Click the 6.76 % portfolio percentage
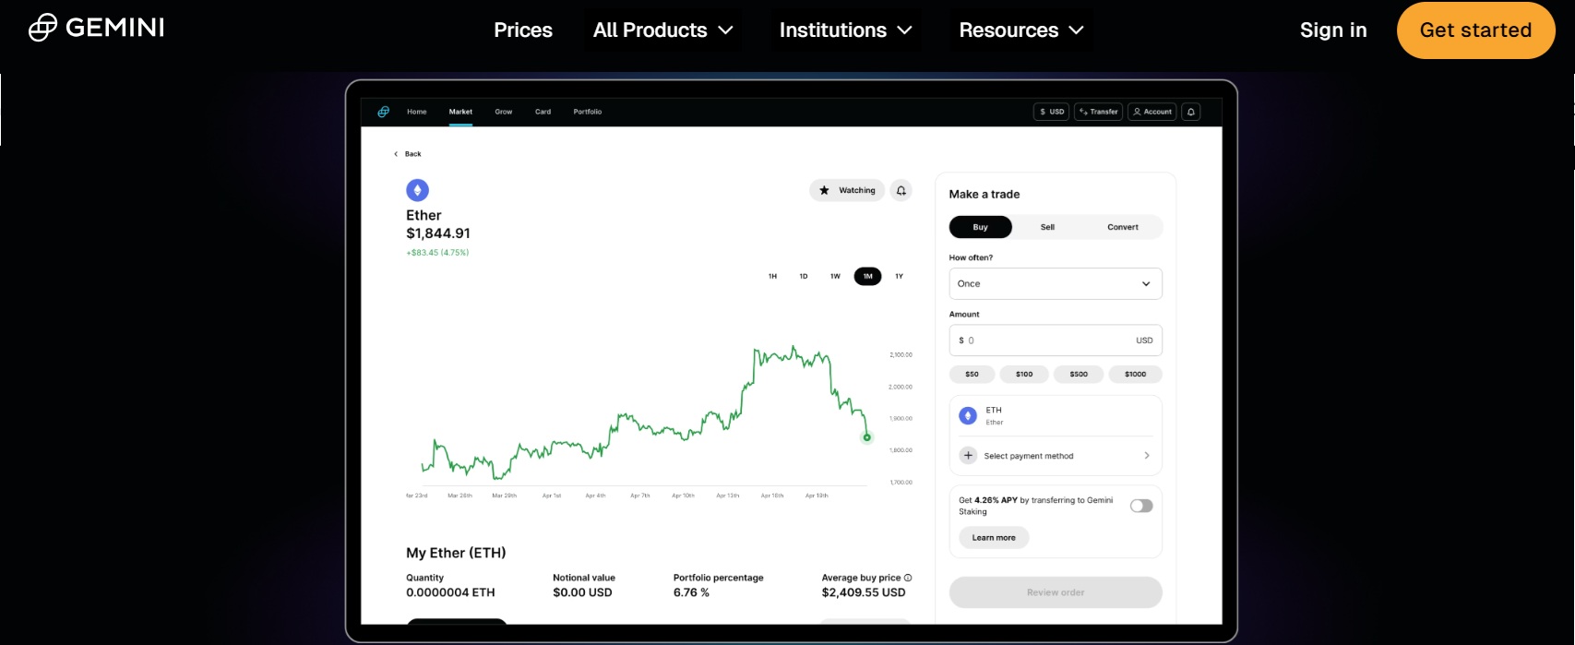Screen dimensions: 1575x645 (x=691, y=592)
